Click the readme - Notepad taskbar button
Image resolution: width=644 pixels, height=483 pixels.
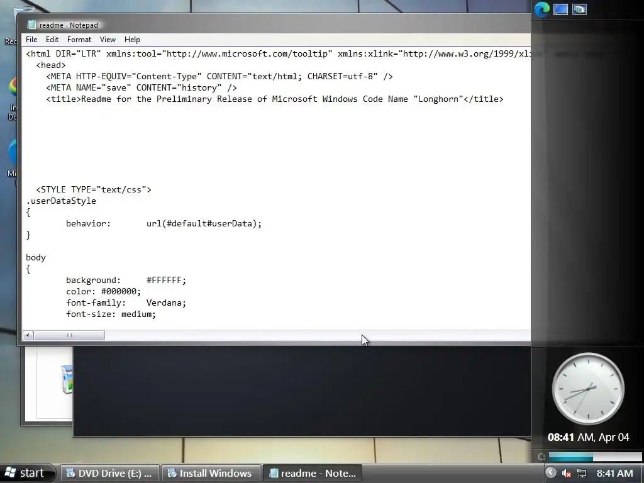pos(312,473)
